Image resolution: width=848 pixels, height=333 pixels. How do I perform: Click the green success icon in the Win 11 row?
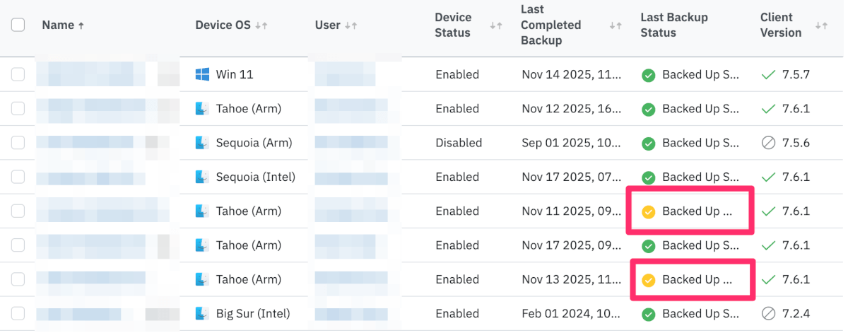[x=648, y=75]
